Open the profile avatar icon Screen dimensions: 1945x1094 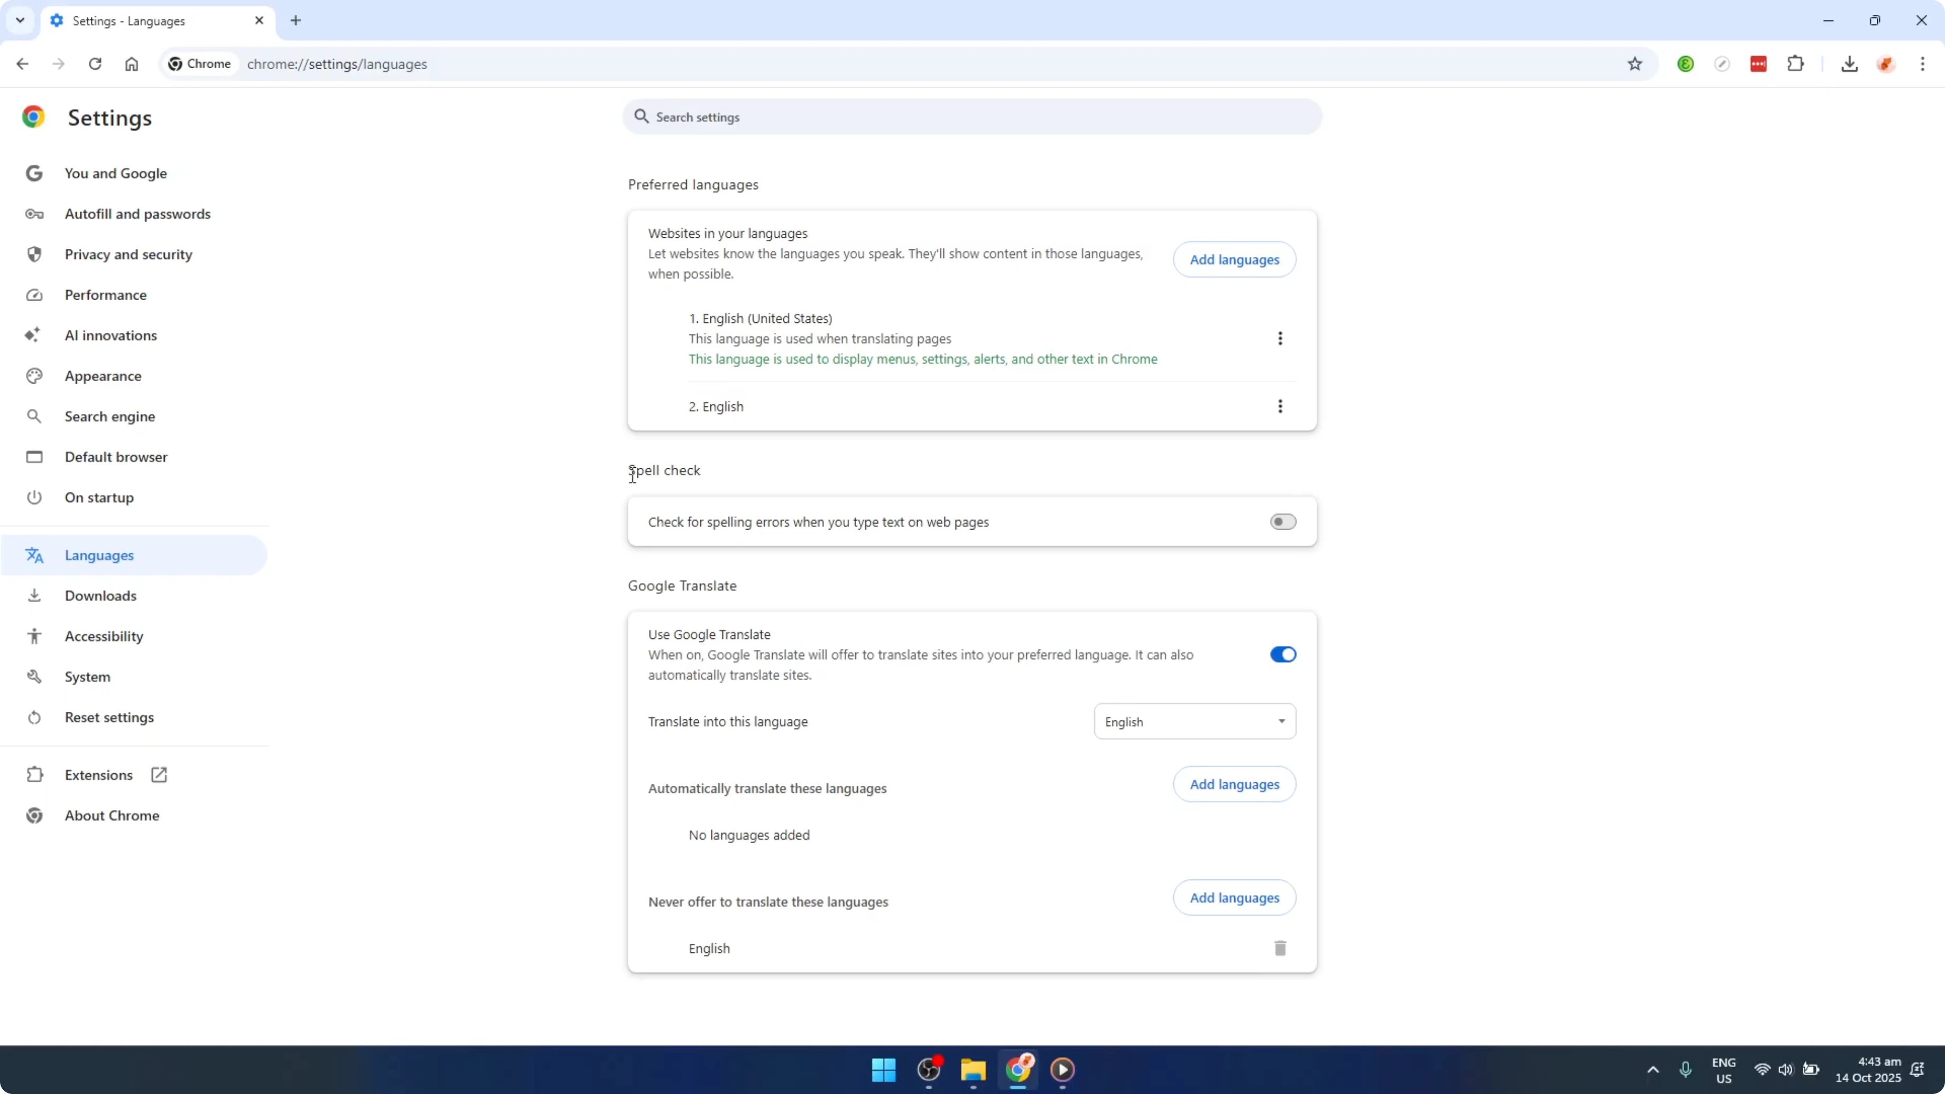coord(1886,64)
